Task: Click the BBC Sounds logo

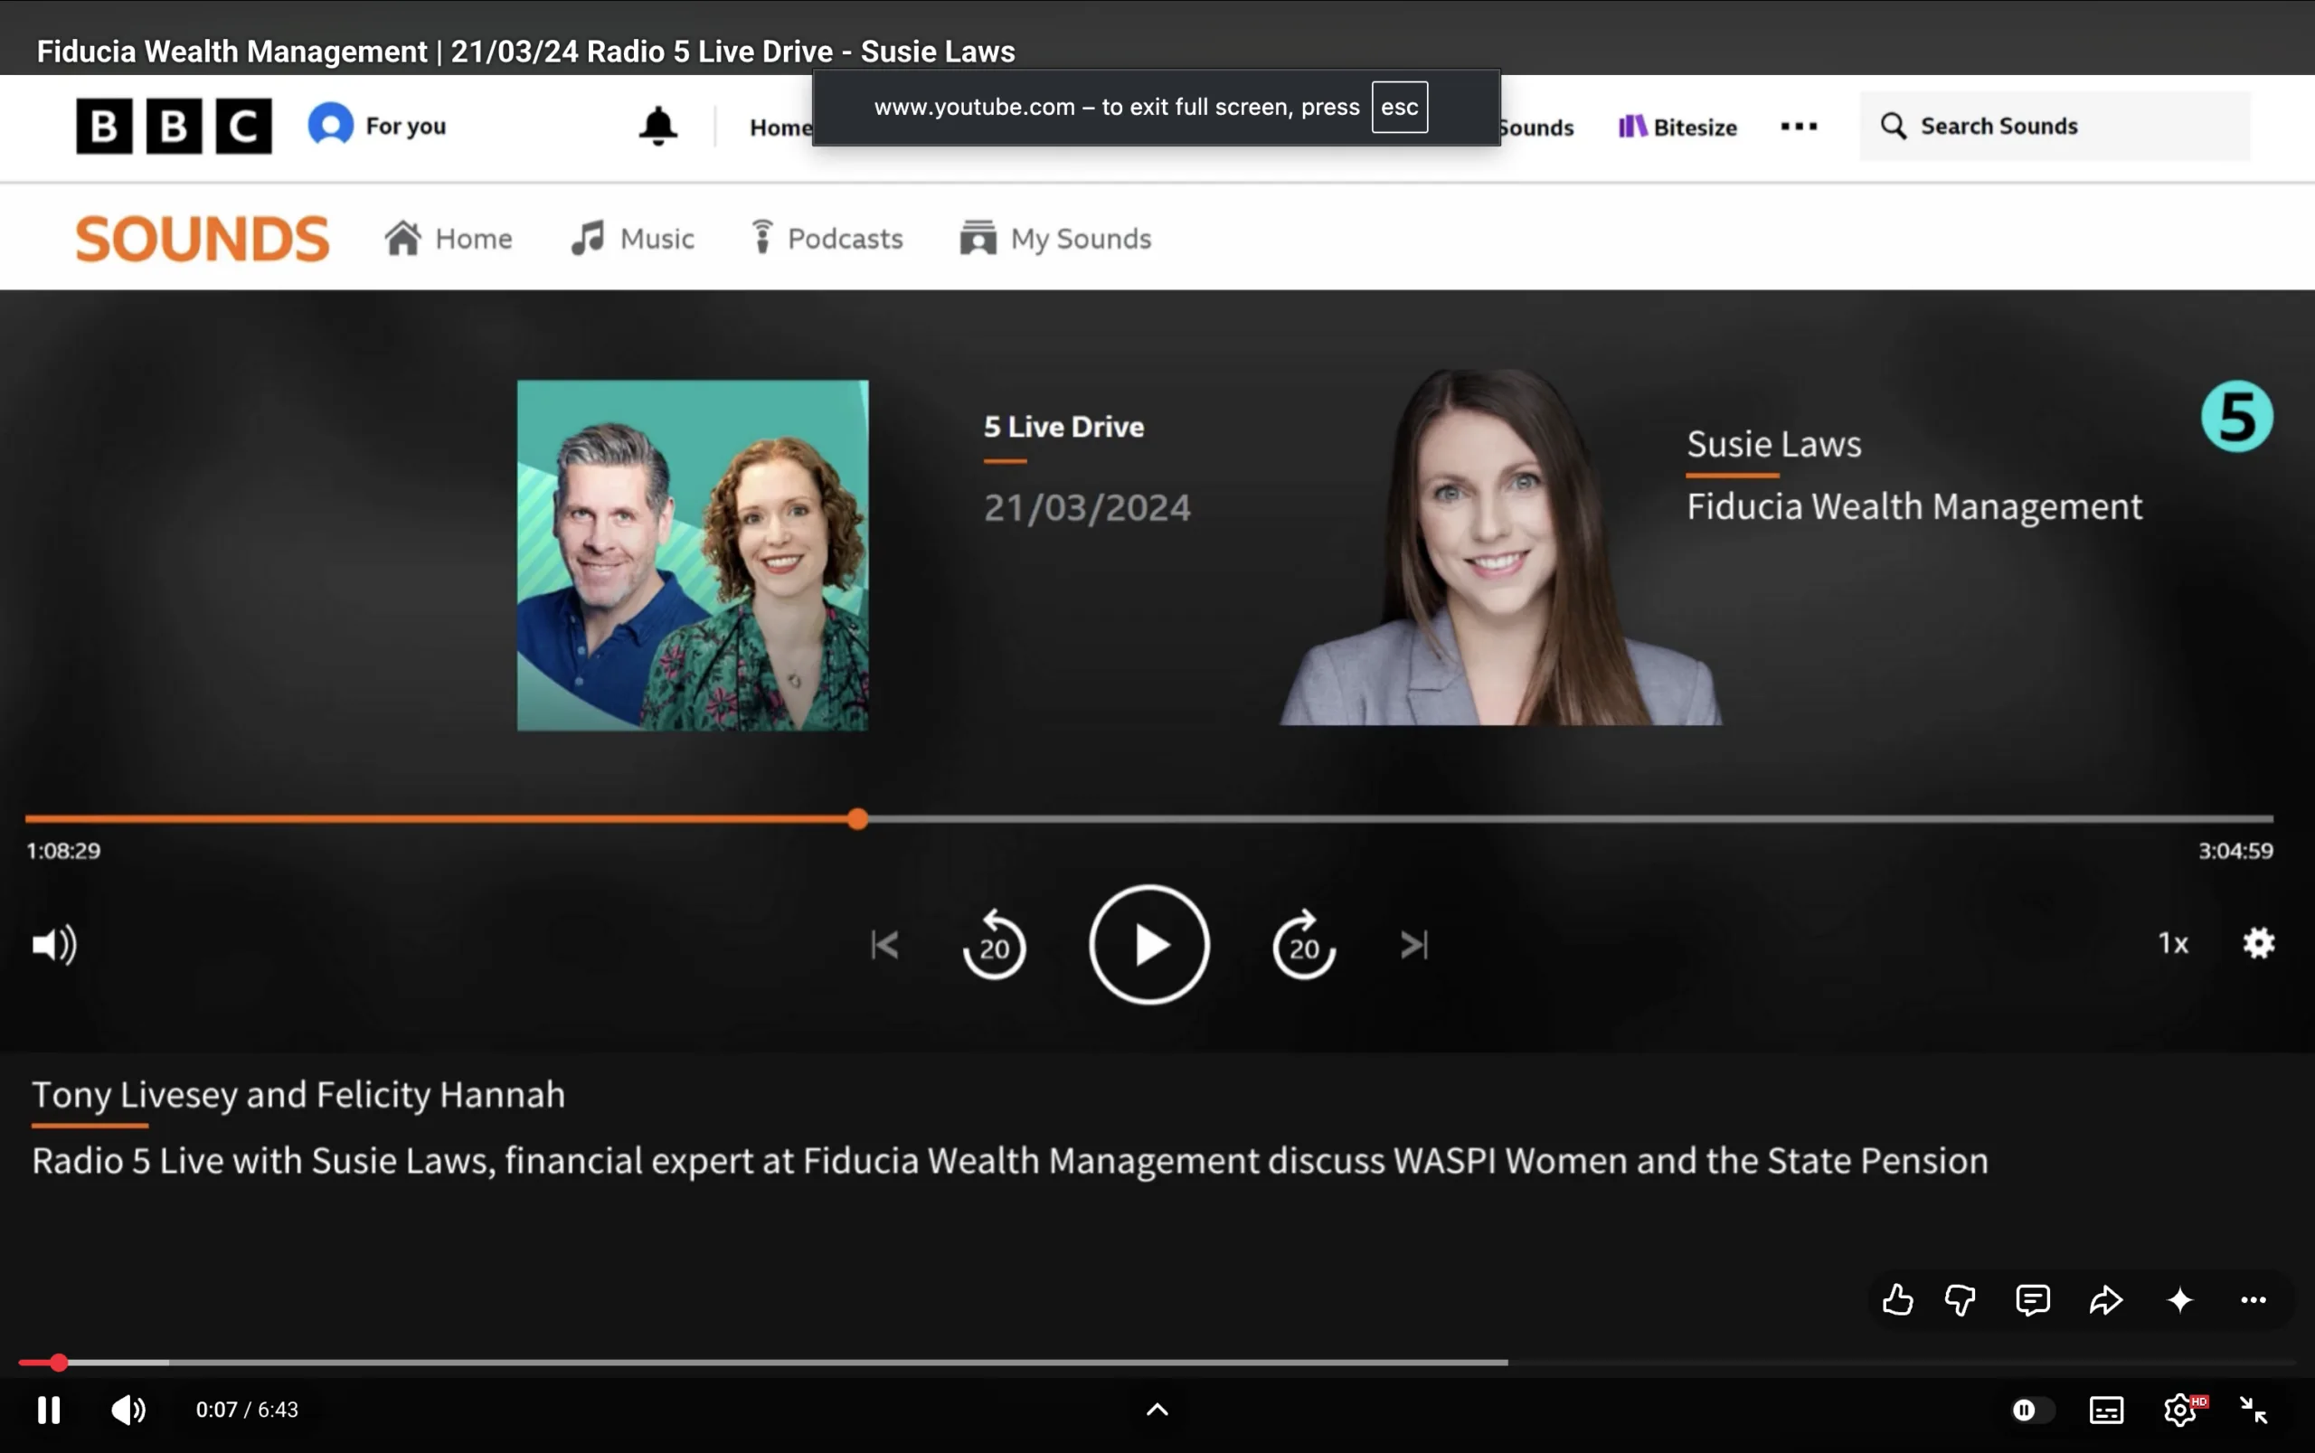Action: [203, 239]
